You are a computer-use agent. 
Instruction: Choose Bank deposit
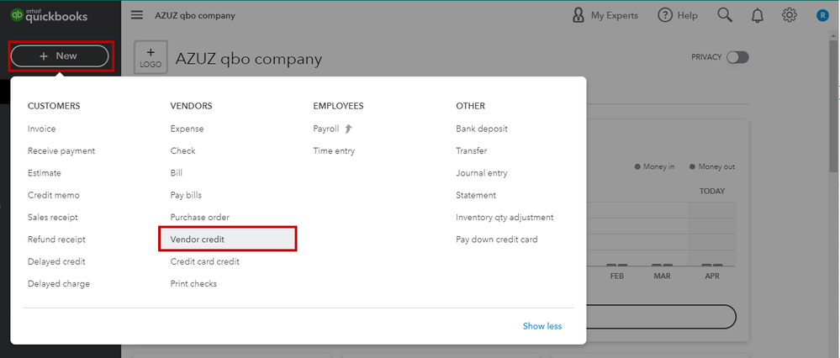point(482,129)
